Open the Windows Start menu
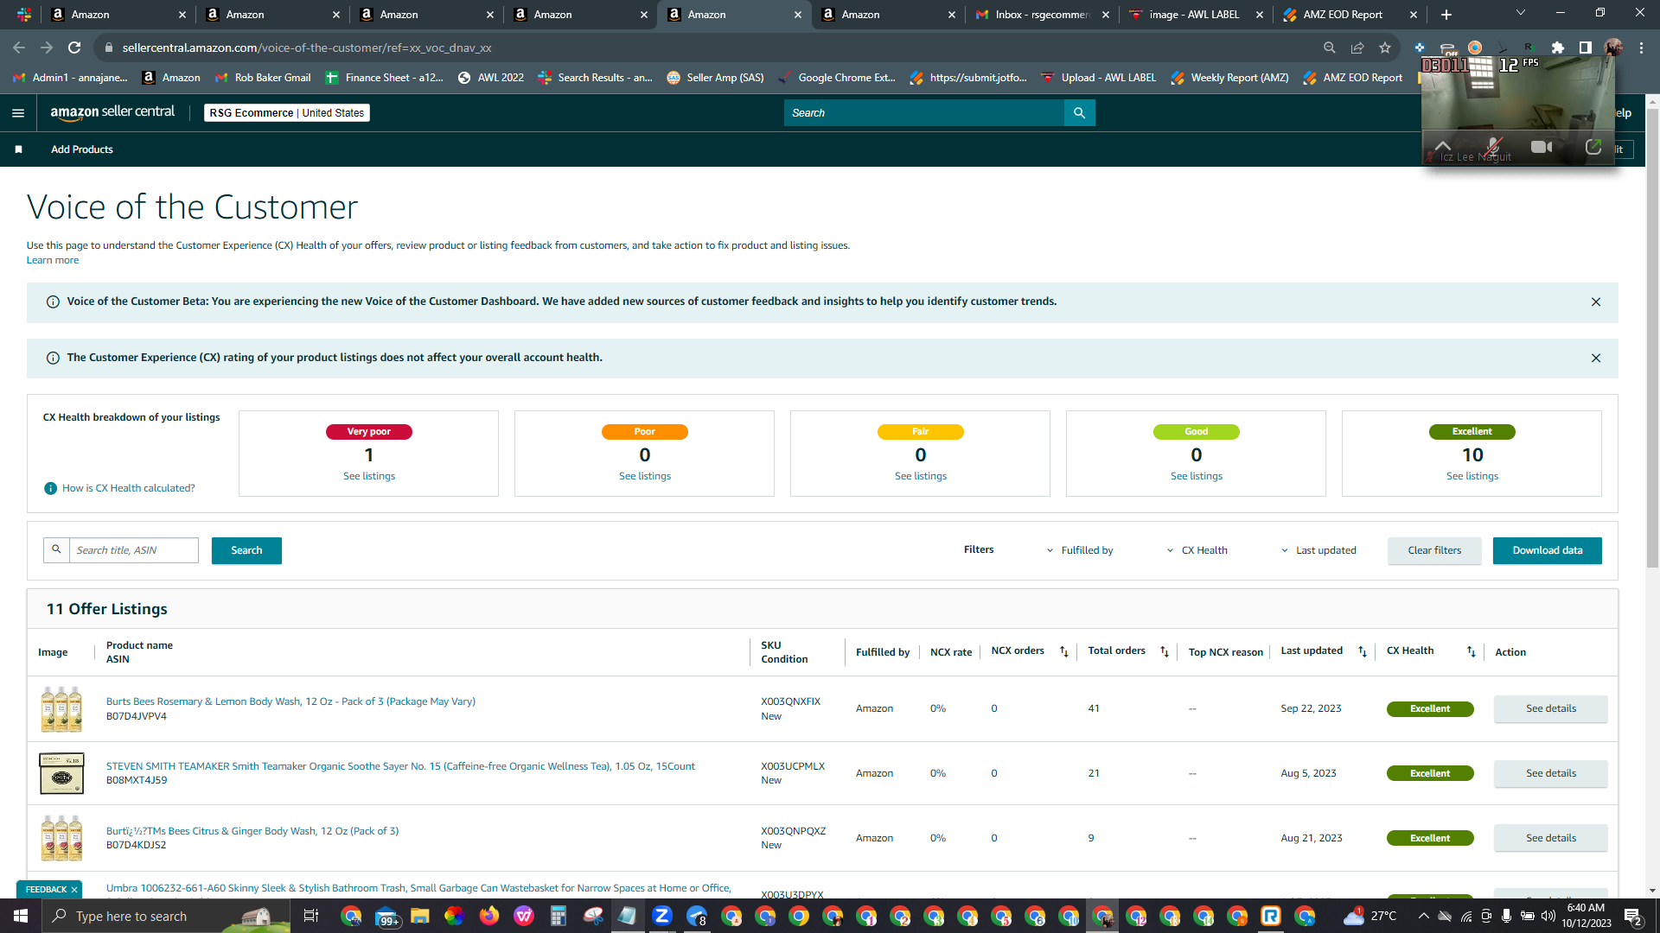This screenshot has width=1660, height=933. 21,917
